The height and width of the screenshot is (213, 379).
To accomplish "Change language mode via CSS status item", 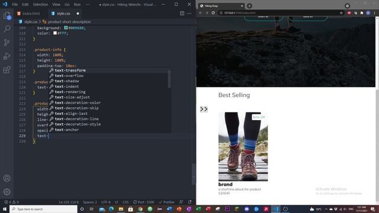I will [x=126, y=202].
